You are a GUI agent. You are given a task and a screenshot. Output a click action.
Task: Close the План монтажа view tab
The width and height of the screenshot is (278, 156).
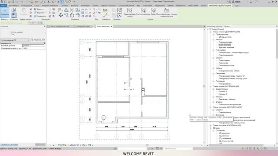111,26
